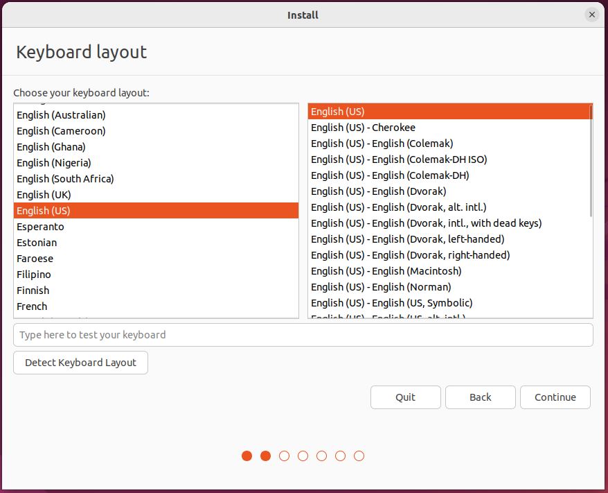Pick English (Dvorak) variant

point(378,191)
